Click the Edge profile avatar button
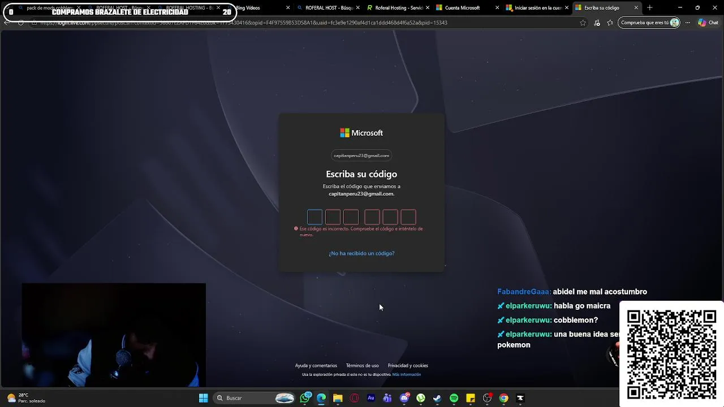The height and width of the screenshot is (407, 724). tap(674, 23)
